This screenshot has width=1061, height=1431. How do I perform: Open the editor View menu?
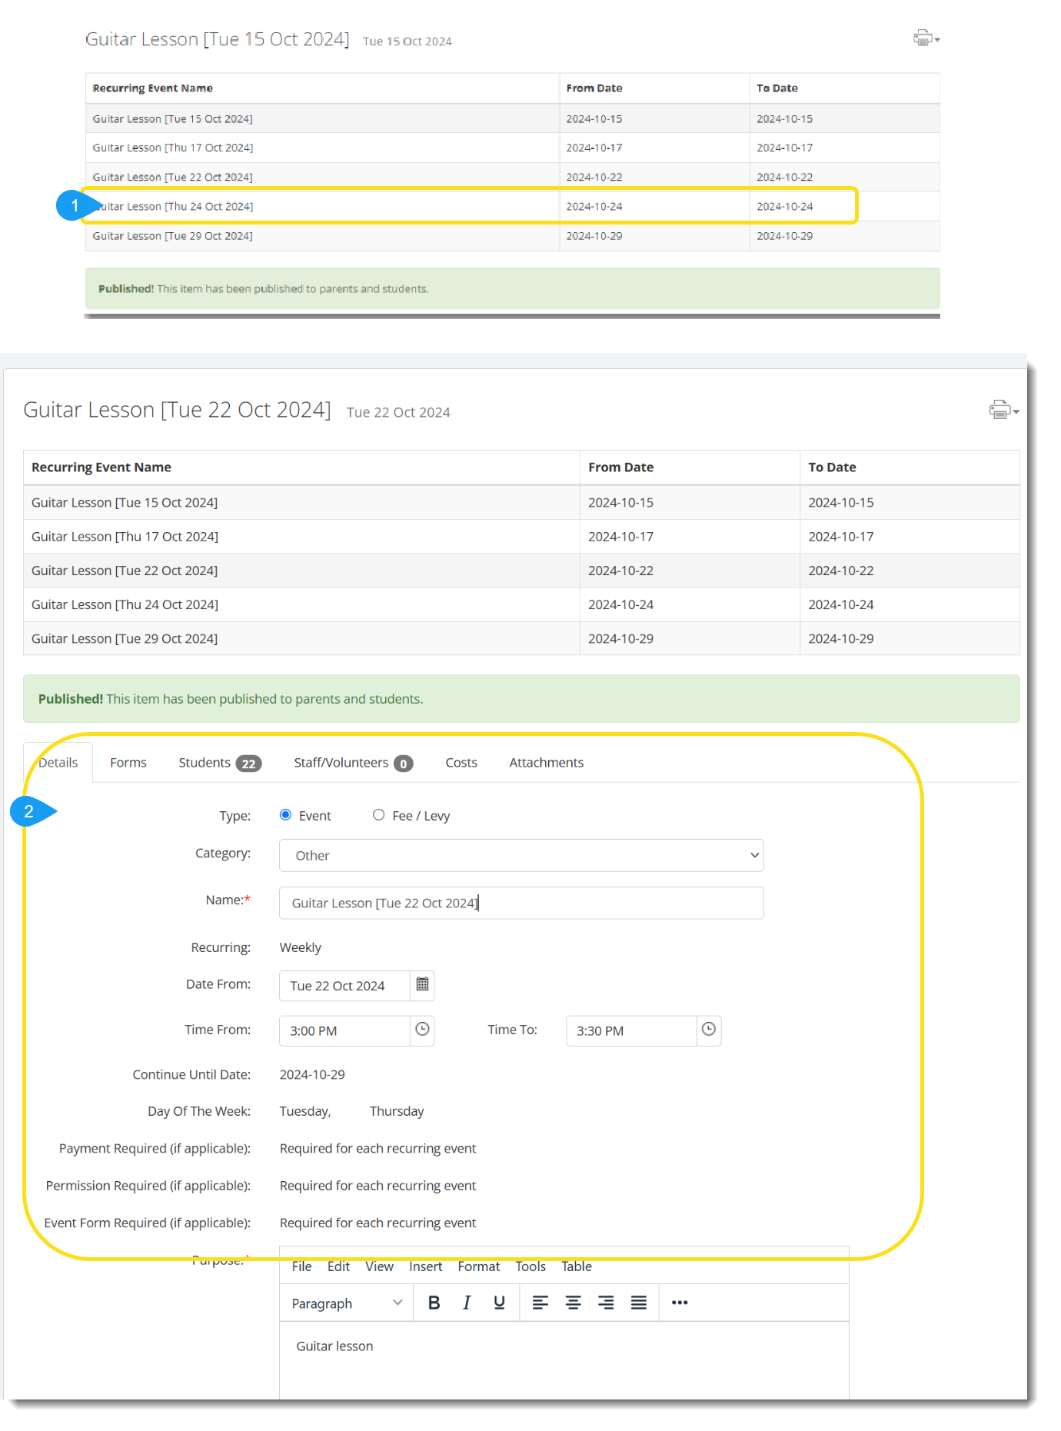click(x=379, y=1266)
